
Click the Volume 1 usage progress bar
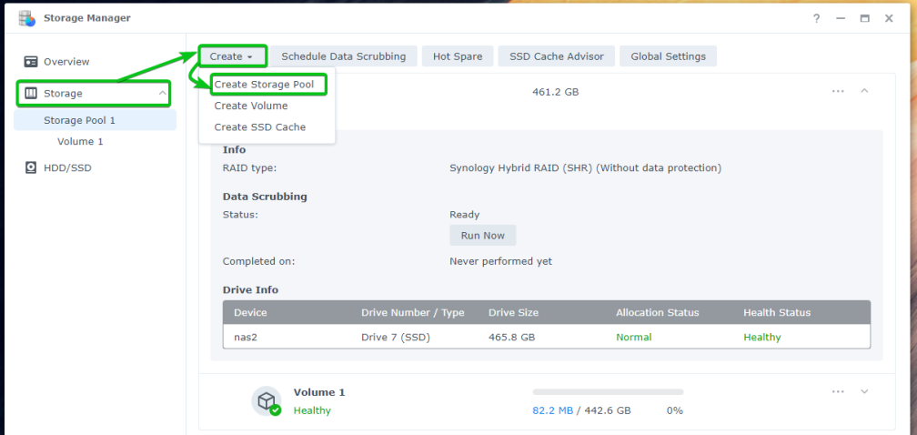click(609, 391)
